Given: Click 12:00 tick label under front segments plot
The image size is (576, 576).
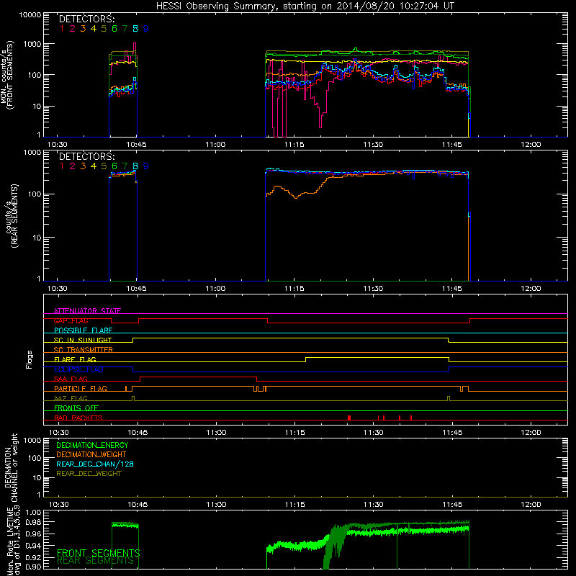Looking at the screenshot, I should coord(531,145).
